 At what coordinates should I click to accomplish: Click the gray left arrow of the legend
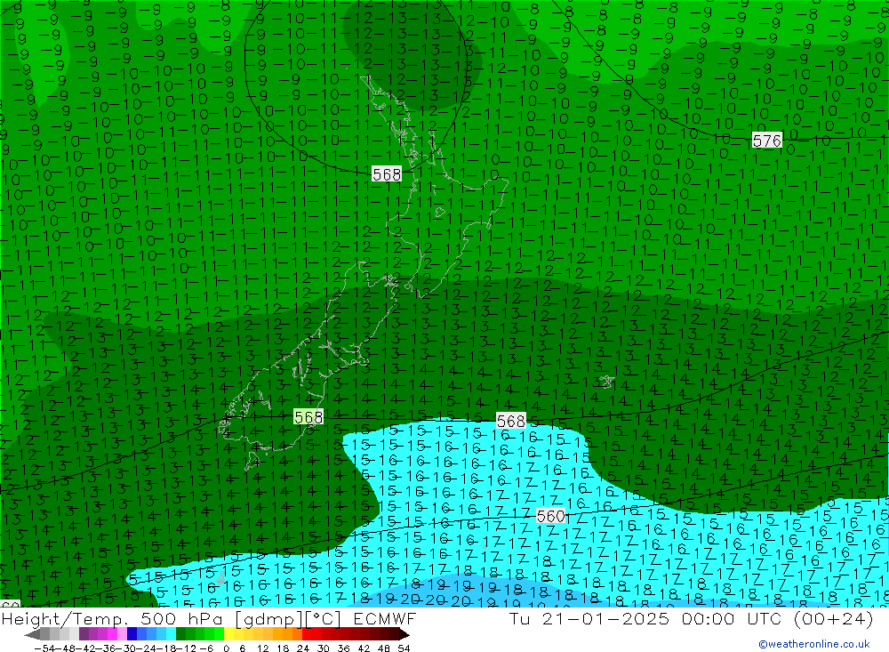coord(32,634)
